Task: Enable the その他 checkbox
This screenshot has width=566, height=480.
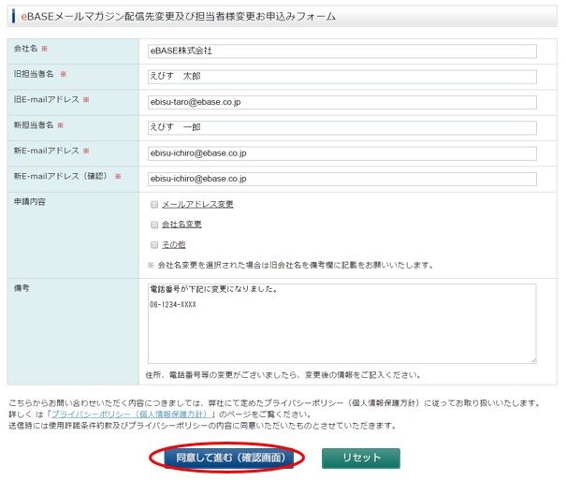Action: [x=154, y=245]
